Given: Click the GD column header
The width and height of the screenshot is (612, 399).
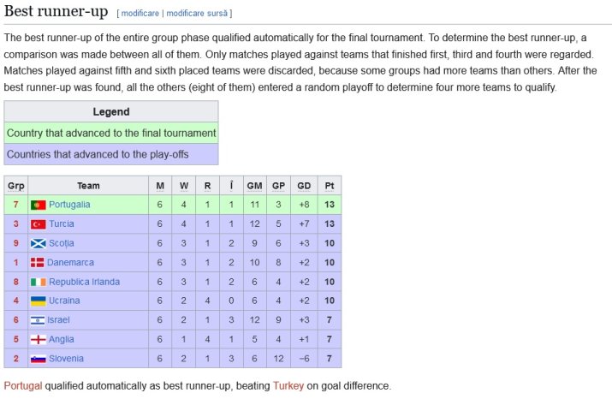Looking at the screenshot, I should click(x=304, y=186).
